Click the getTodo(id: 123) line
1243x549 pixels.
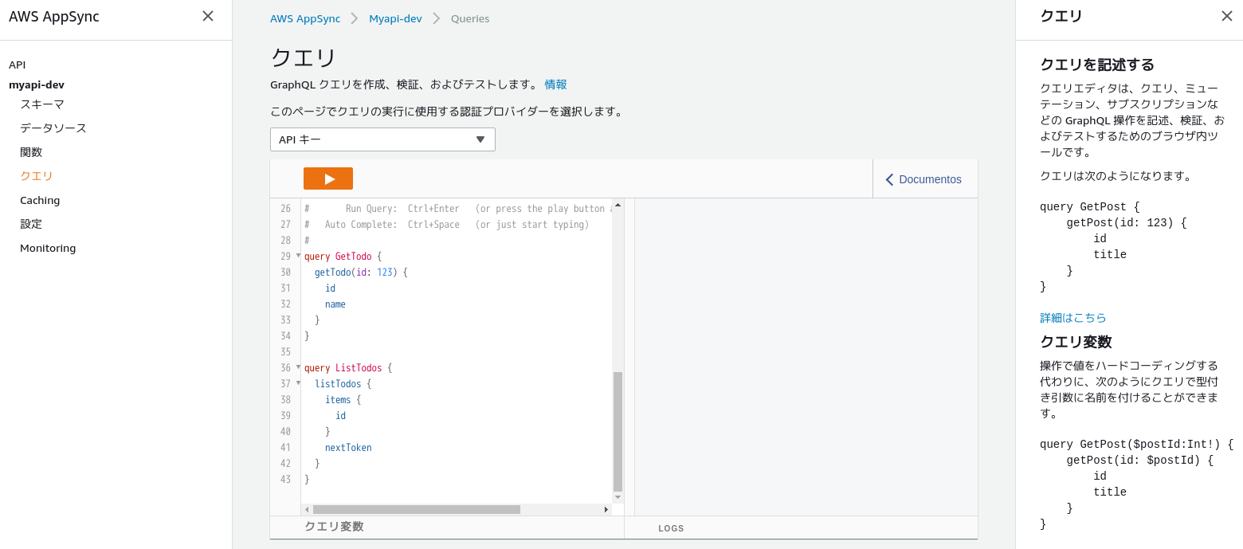(x=361, y=272)
